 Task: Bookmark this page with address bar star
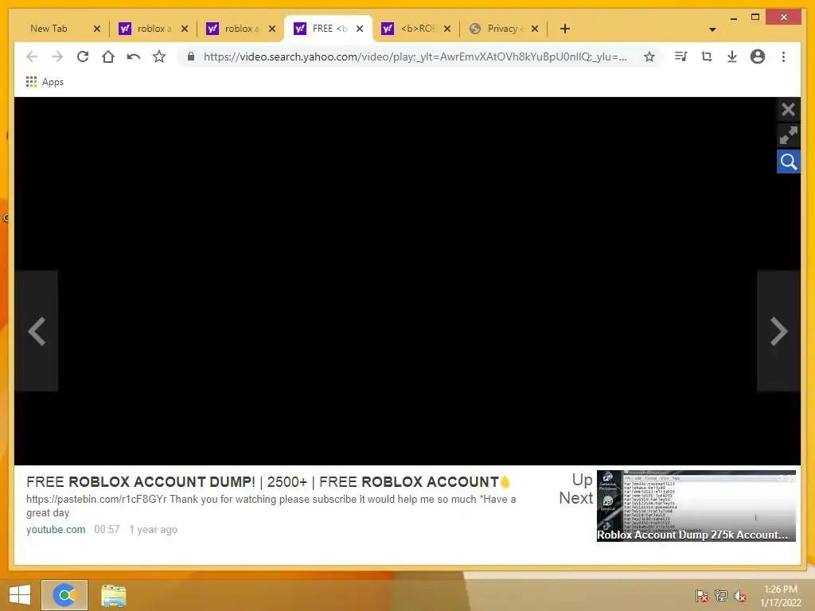click(649, 56)
